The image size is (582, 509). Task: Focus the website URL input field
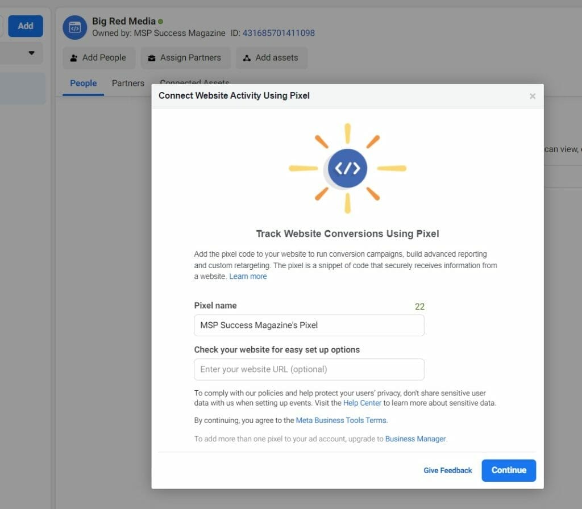pyautogui.click(x=309, y=369)
